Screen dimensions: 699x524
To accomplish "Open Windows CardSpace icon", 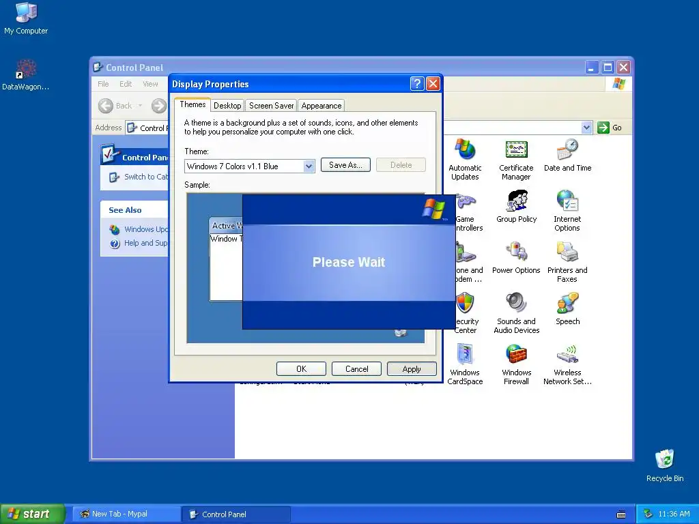I will (464, 364).
